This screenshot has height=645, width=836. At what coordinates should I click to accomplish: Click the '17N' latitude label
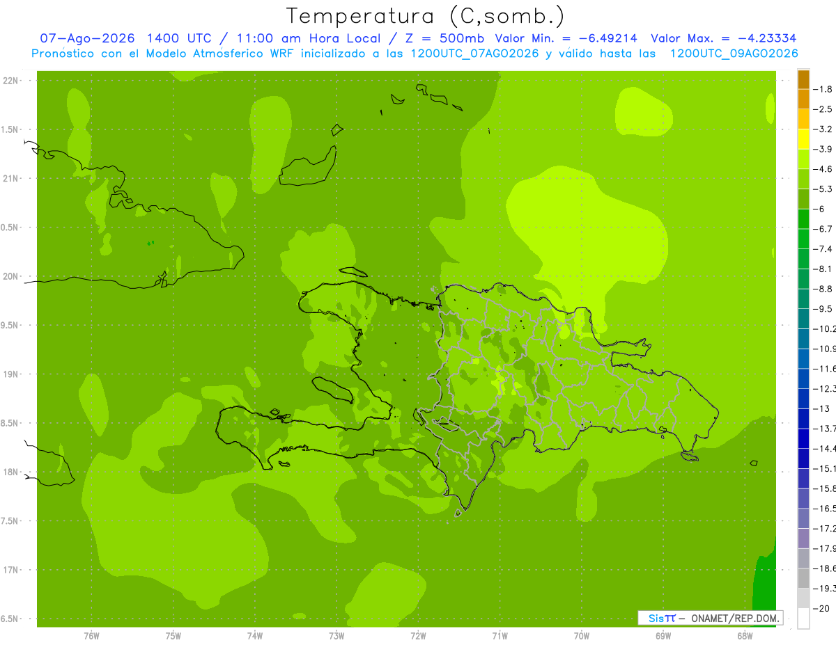pyautogui.click(x=11, y=570)
